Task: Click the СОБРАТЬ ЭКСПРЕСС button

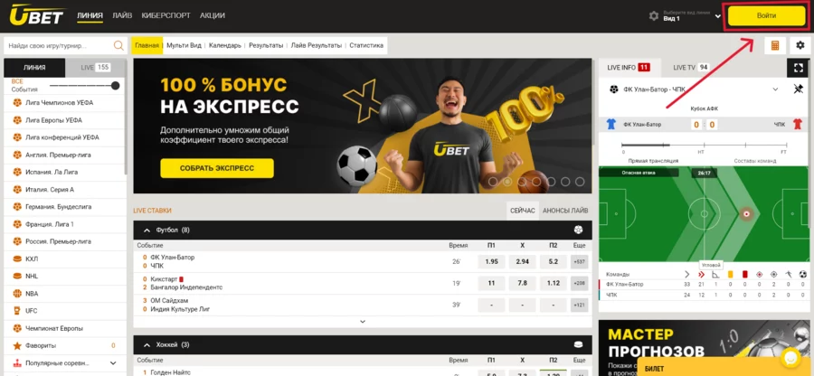Action: pyautogui.click(x=217, y=168)
